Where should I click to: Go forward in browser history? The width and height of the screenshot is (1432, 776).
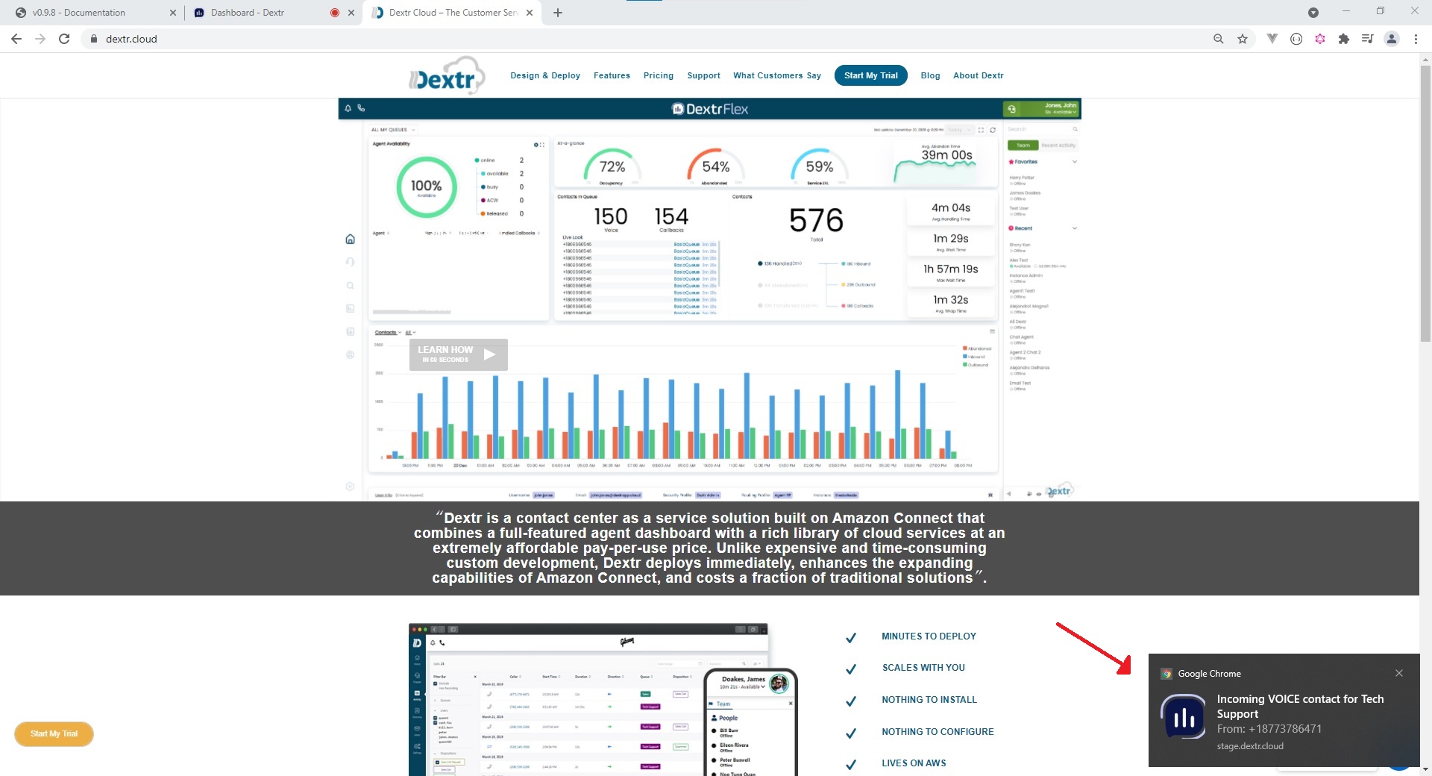40,39
